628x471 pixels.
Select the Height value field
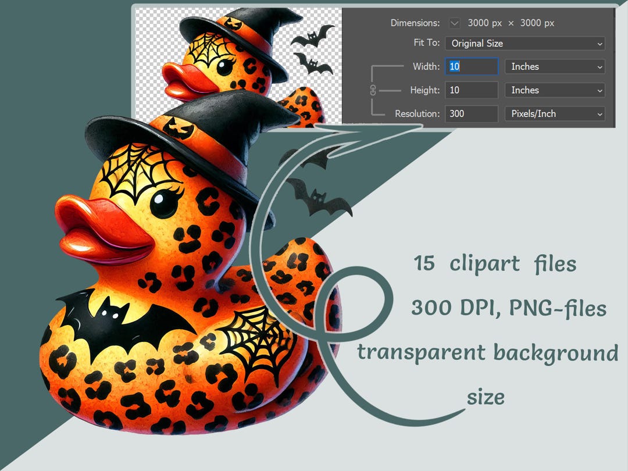point(471,90)
